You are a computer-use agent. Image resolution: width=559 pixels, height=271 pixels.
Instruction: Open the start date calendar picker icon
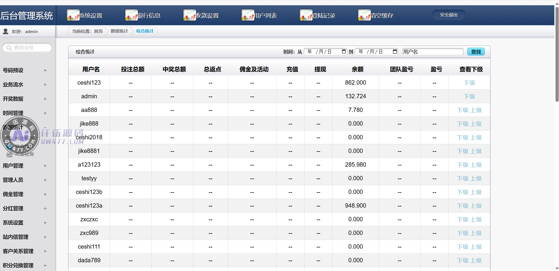(x=344, y=51)
